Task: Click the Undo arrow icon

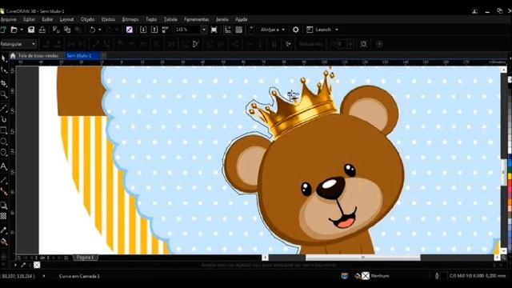Action: 93,30
